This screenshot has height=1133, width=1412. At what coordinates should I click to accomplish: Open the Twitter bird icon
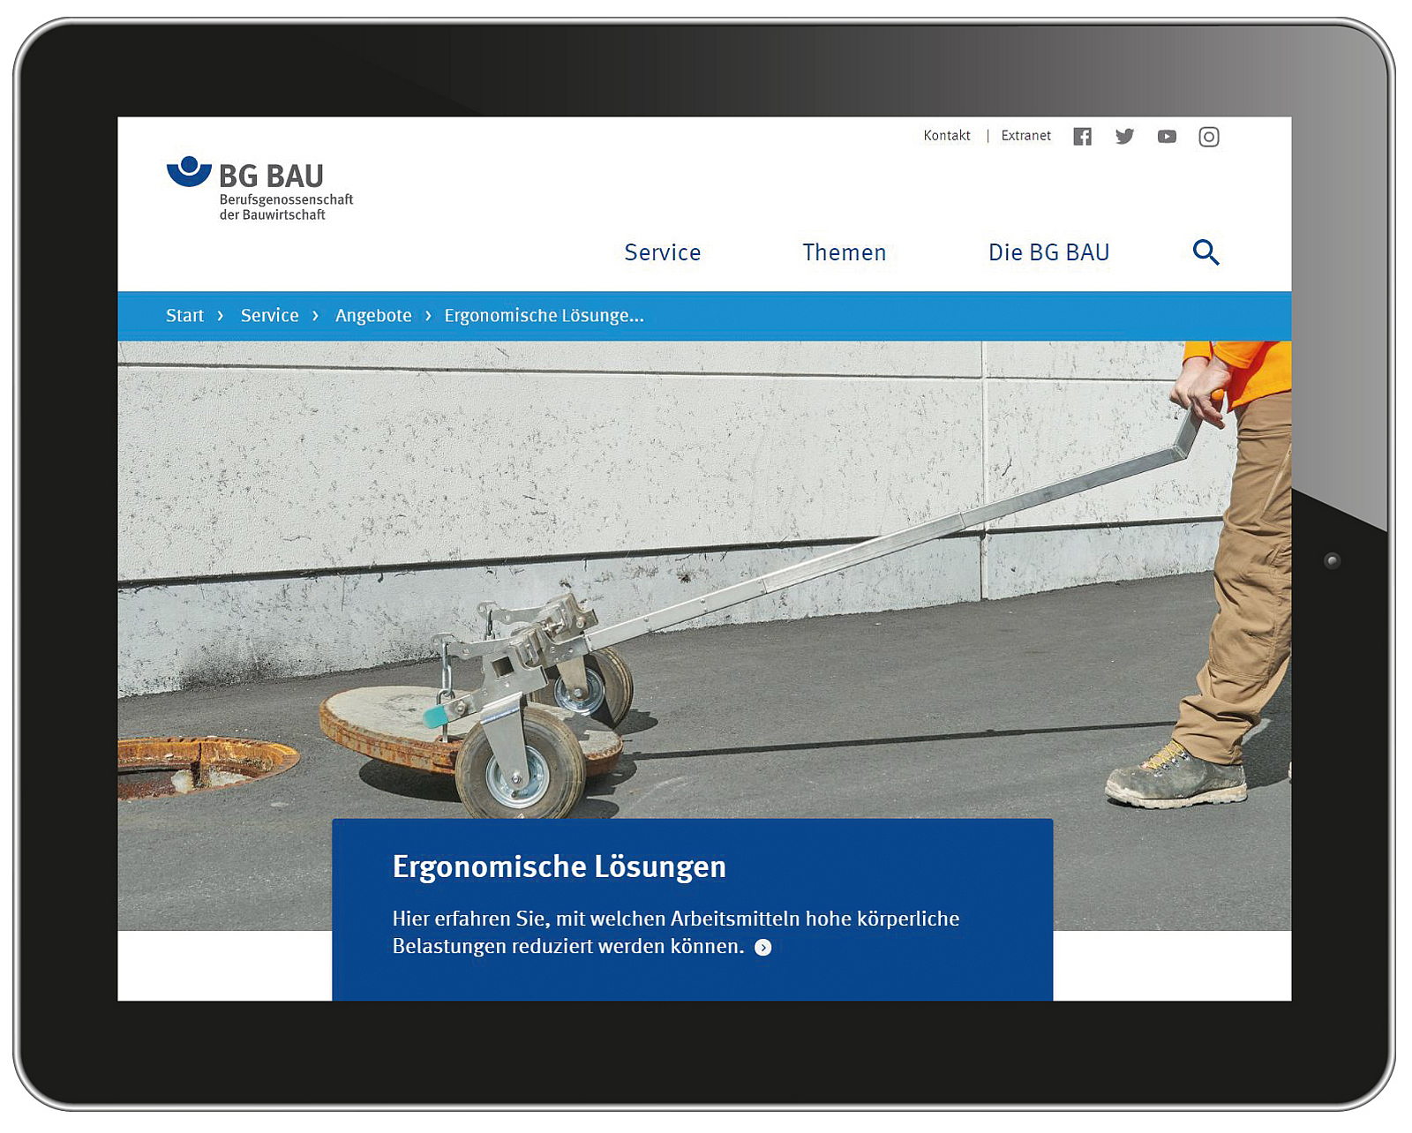[1124, 137]
